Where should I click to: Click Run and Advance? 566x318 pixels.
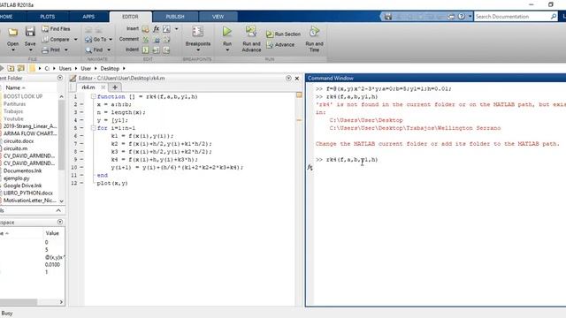(251, 39)
